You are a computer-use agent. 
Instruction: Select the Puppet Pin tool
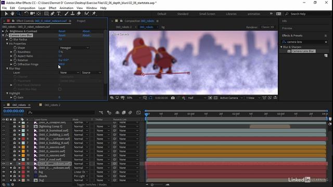94,14
